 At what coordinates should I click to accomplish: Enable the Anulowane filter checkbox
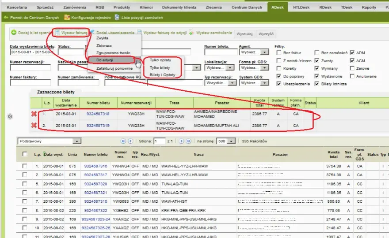(352, 76)
